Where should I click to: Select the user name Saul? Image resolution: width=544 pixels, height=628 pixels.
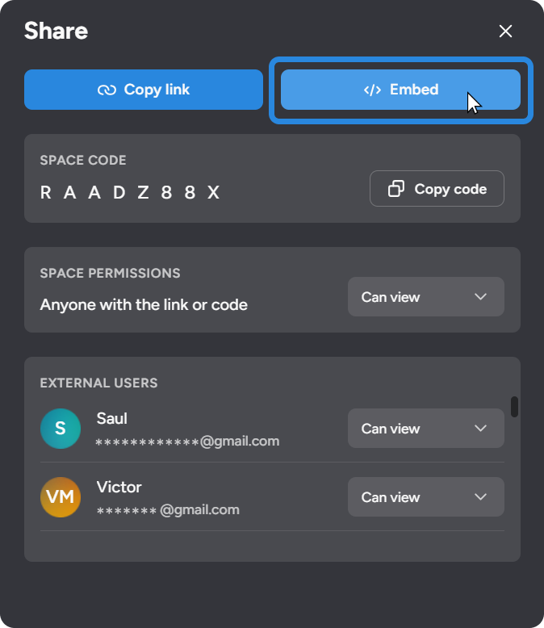pyautogui.click(x=112, y=418)
